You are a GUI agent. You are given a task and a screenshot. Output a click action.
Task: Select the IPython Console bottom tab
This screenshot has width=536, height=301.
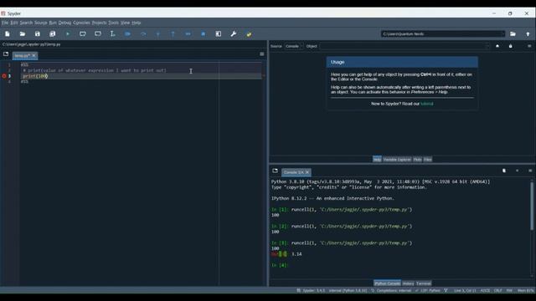(x=387, y=283)
